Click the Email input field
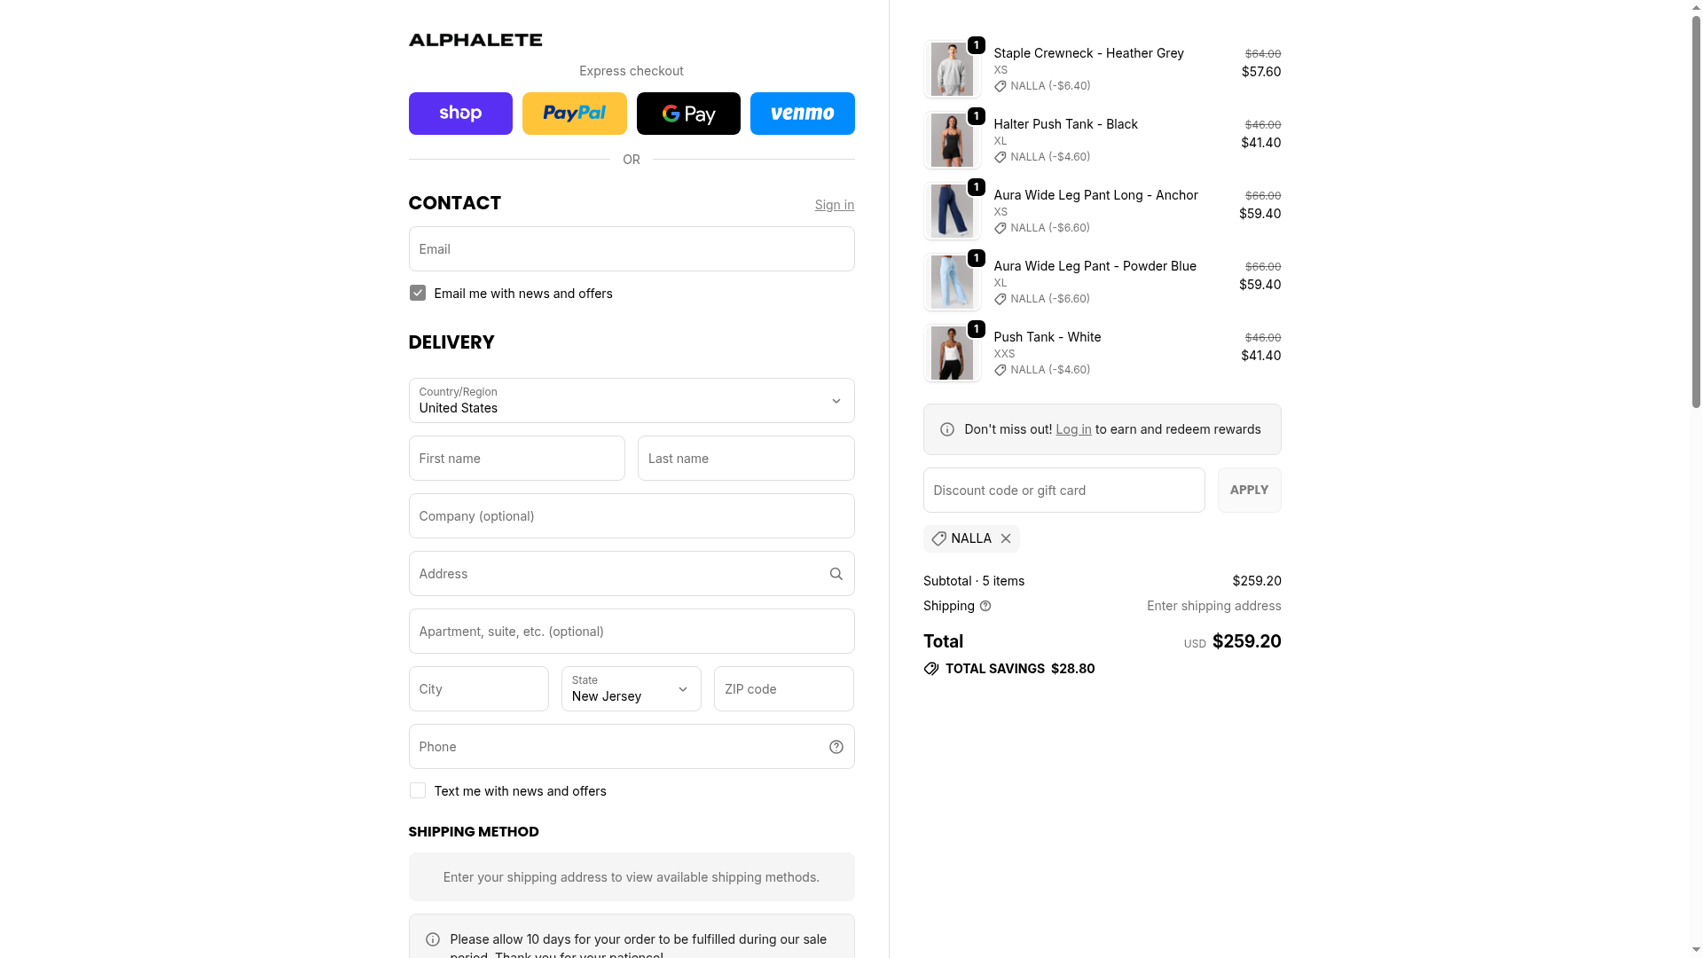1703x958 pixels. pyautogui.click(x=631, y=249)
